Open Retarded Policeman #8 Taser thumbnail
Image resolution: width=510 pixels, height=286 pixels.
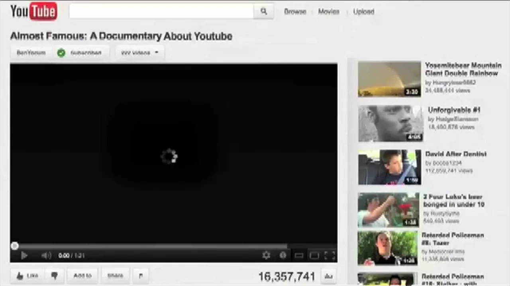click(387, 248)
